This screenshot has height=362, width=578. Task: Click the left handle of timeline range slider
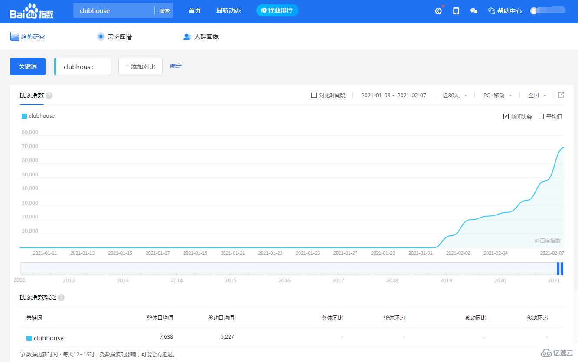558,269
